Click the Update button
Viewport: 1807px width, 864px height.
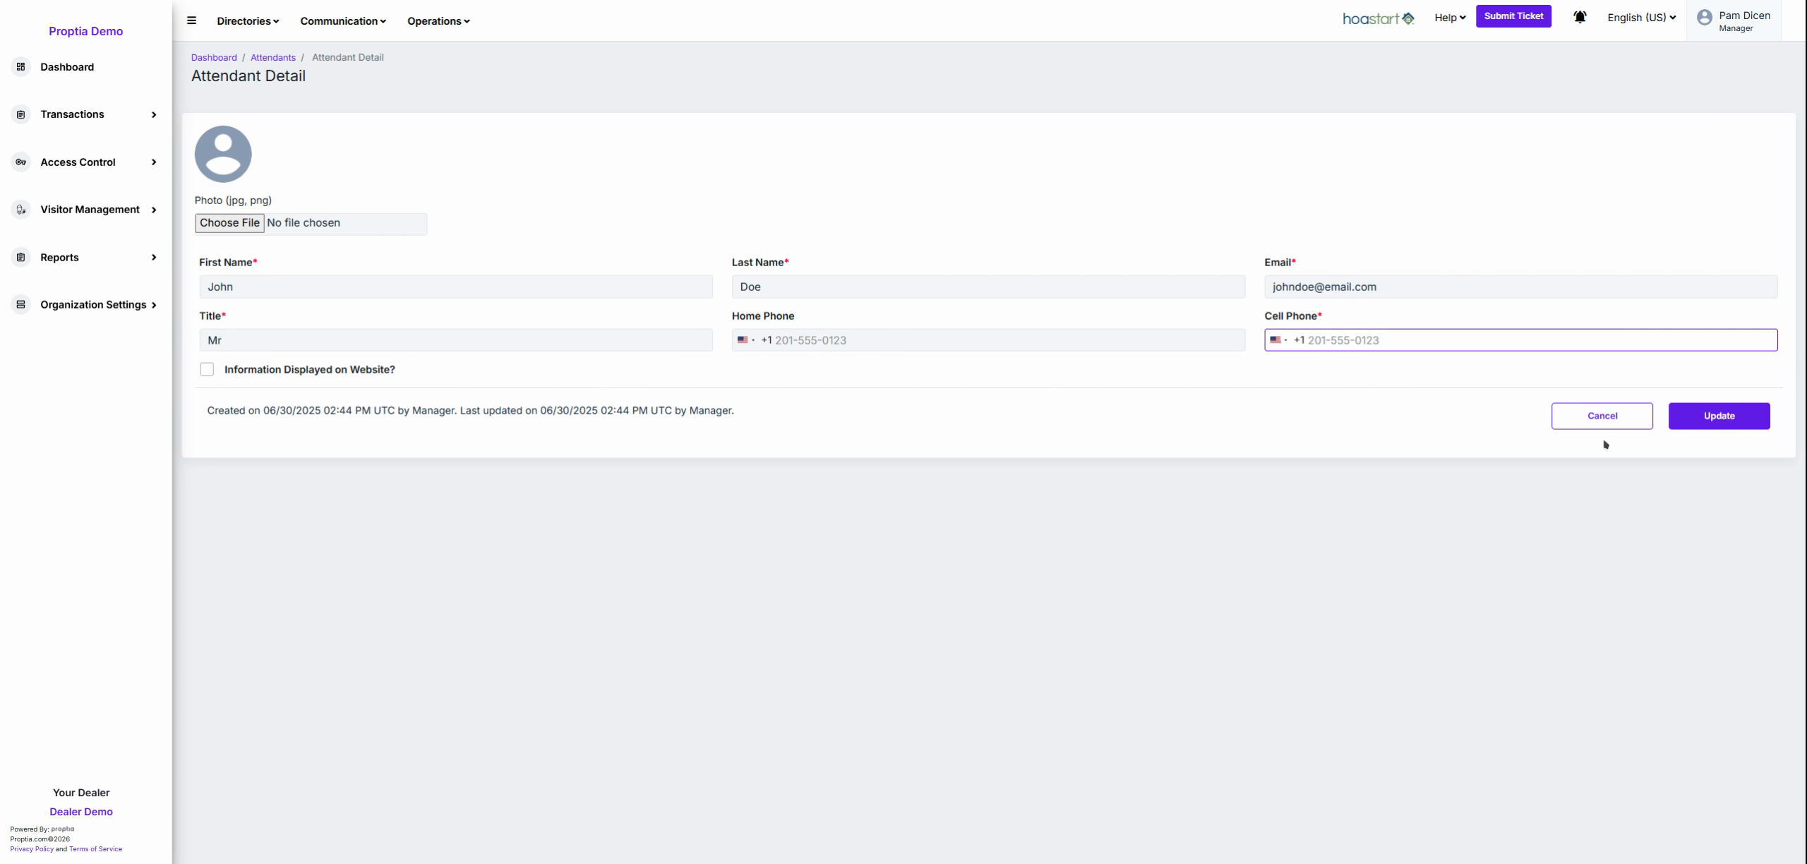(1719, 416)
